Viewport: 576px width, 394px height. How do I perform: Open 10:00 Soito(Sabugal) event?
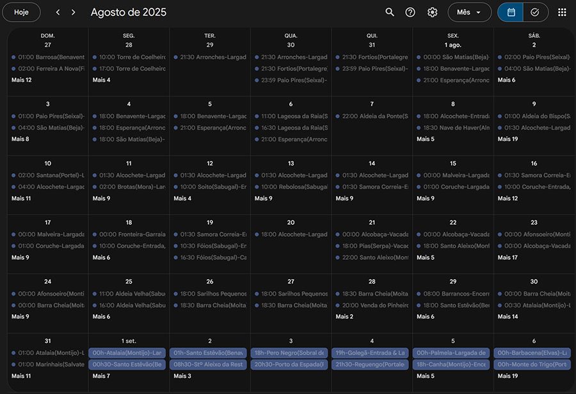[x=210, y=186]
